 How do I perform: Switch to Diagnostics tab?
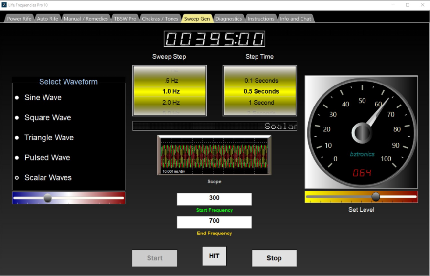(x=228, y=19)
